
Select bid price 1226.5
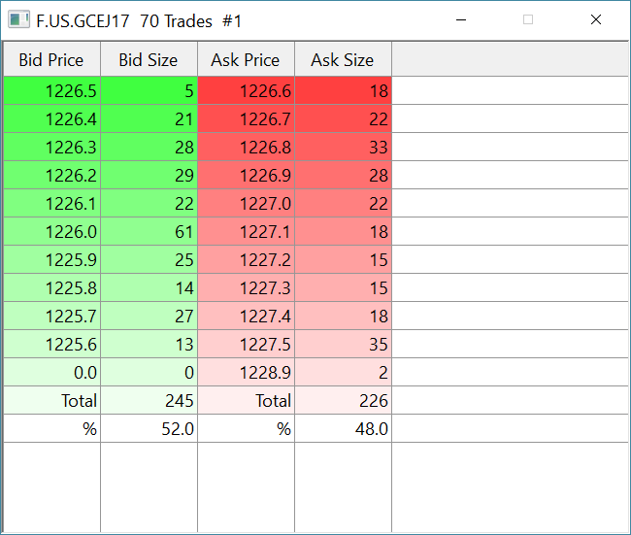51,90
